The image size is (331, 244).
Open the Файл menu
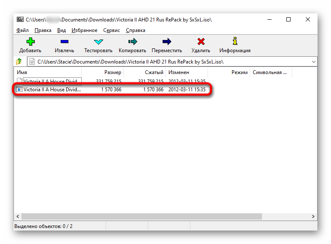pos(22,30)
